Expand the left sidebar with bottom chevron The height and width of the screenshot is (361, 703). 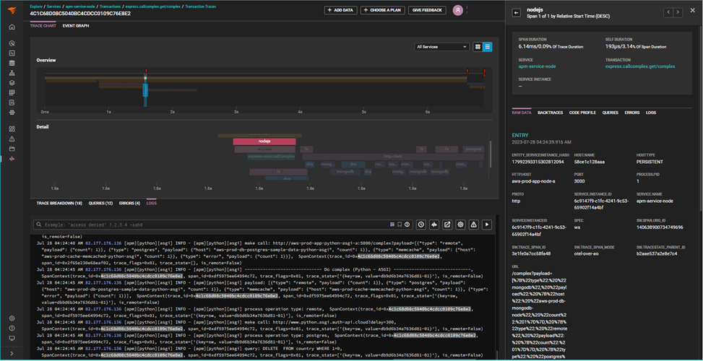coord(12,354)
